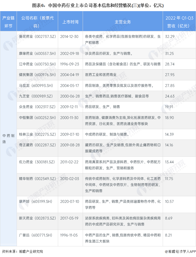
Task: Click listing date 2014-12-30
Action: (x=69, y=37)
